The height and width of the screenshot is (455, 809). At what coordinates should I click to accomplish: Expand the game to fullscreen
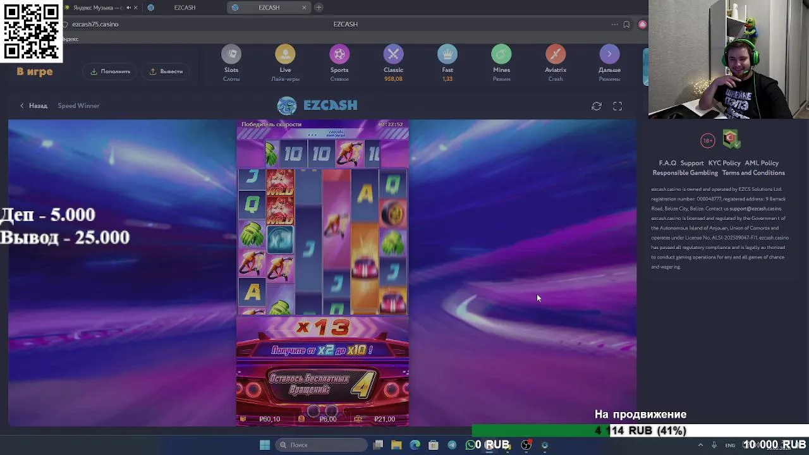pyautogui.click(x=617, y=106)
